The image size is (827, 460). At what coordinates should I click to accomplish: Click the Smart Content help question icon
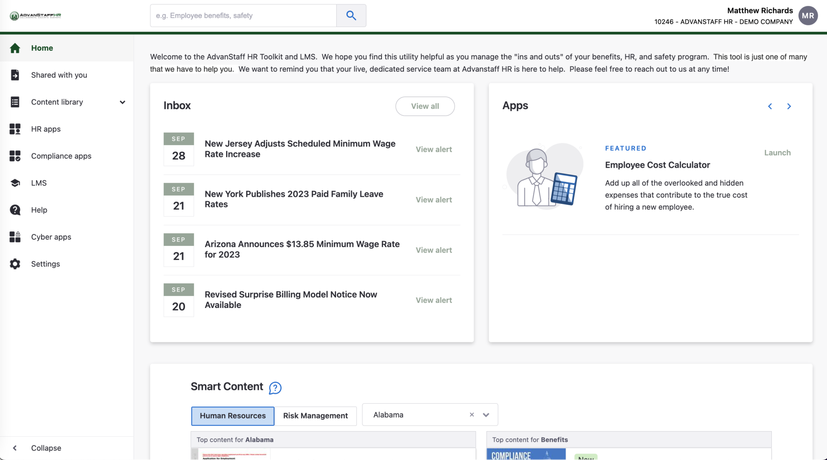pyautogui.click(x=275, y=388)
